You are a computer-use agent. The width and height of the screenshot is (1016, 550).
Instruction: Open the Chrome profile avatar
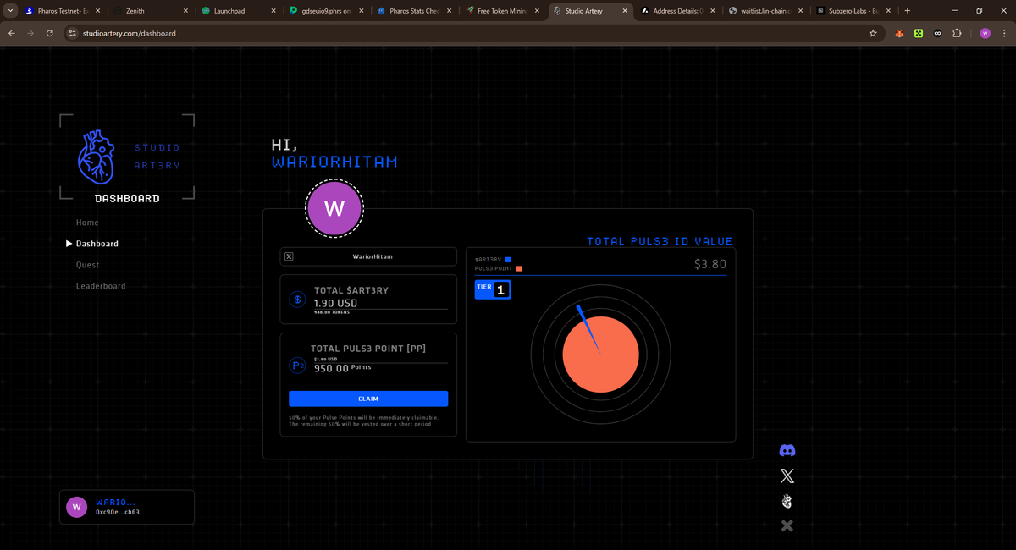(985, 33)
